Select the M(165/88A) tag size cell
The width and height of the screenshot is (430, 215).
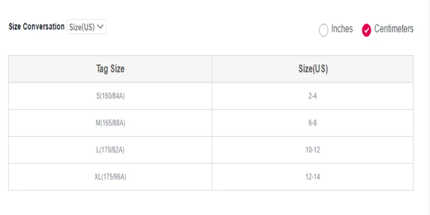tap(110, 123)
